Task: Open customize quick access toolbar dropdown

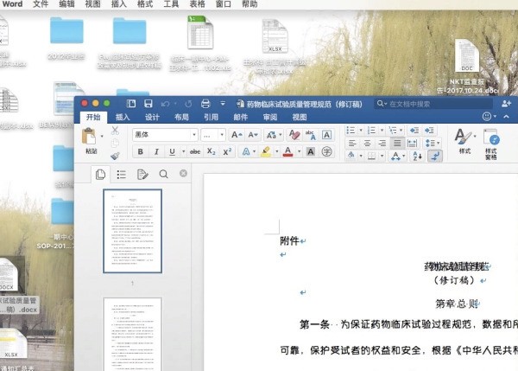Action: pyautogui.click(x=223, y=104)
